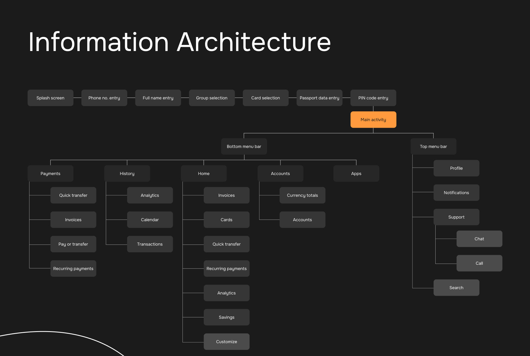Image resolution: width=530 pixels, height=356 pixels.
Task: Click the Calendar node under History
Action: (150, 220)
